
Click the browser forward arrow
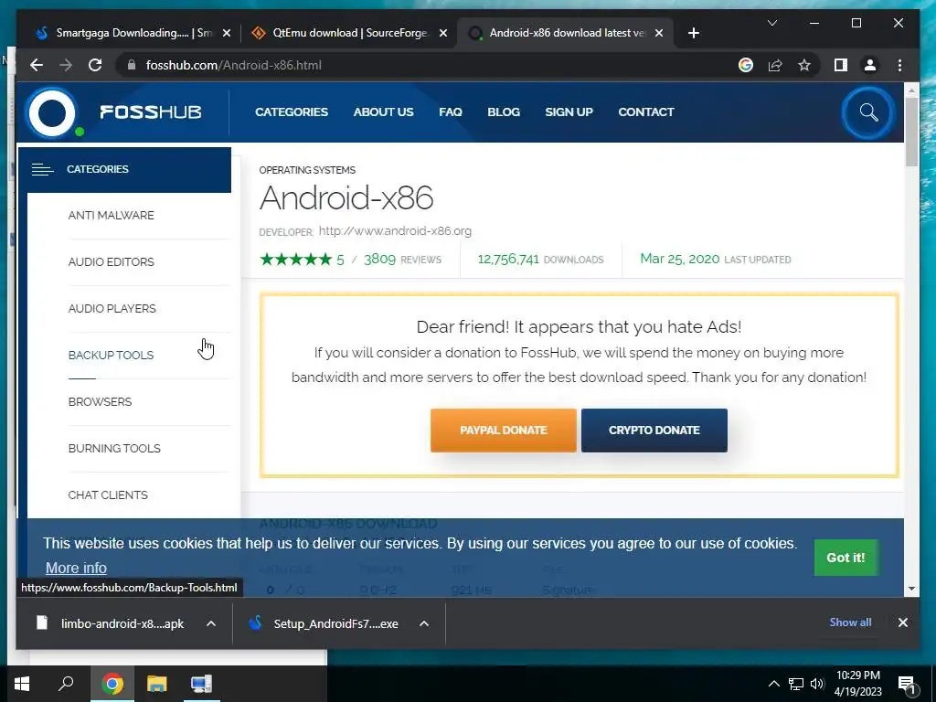tap(66, 65)
